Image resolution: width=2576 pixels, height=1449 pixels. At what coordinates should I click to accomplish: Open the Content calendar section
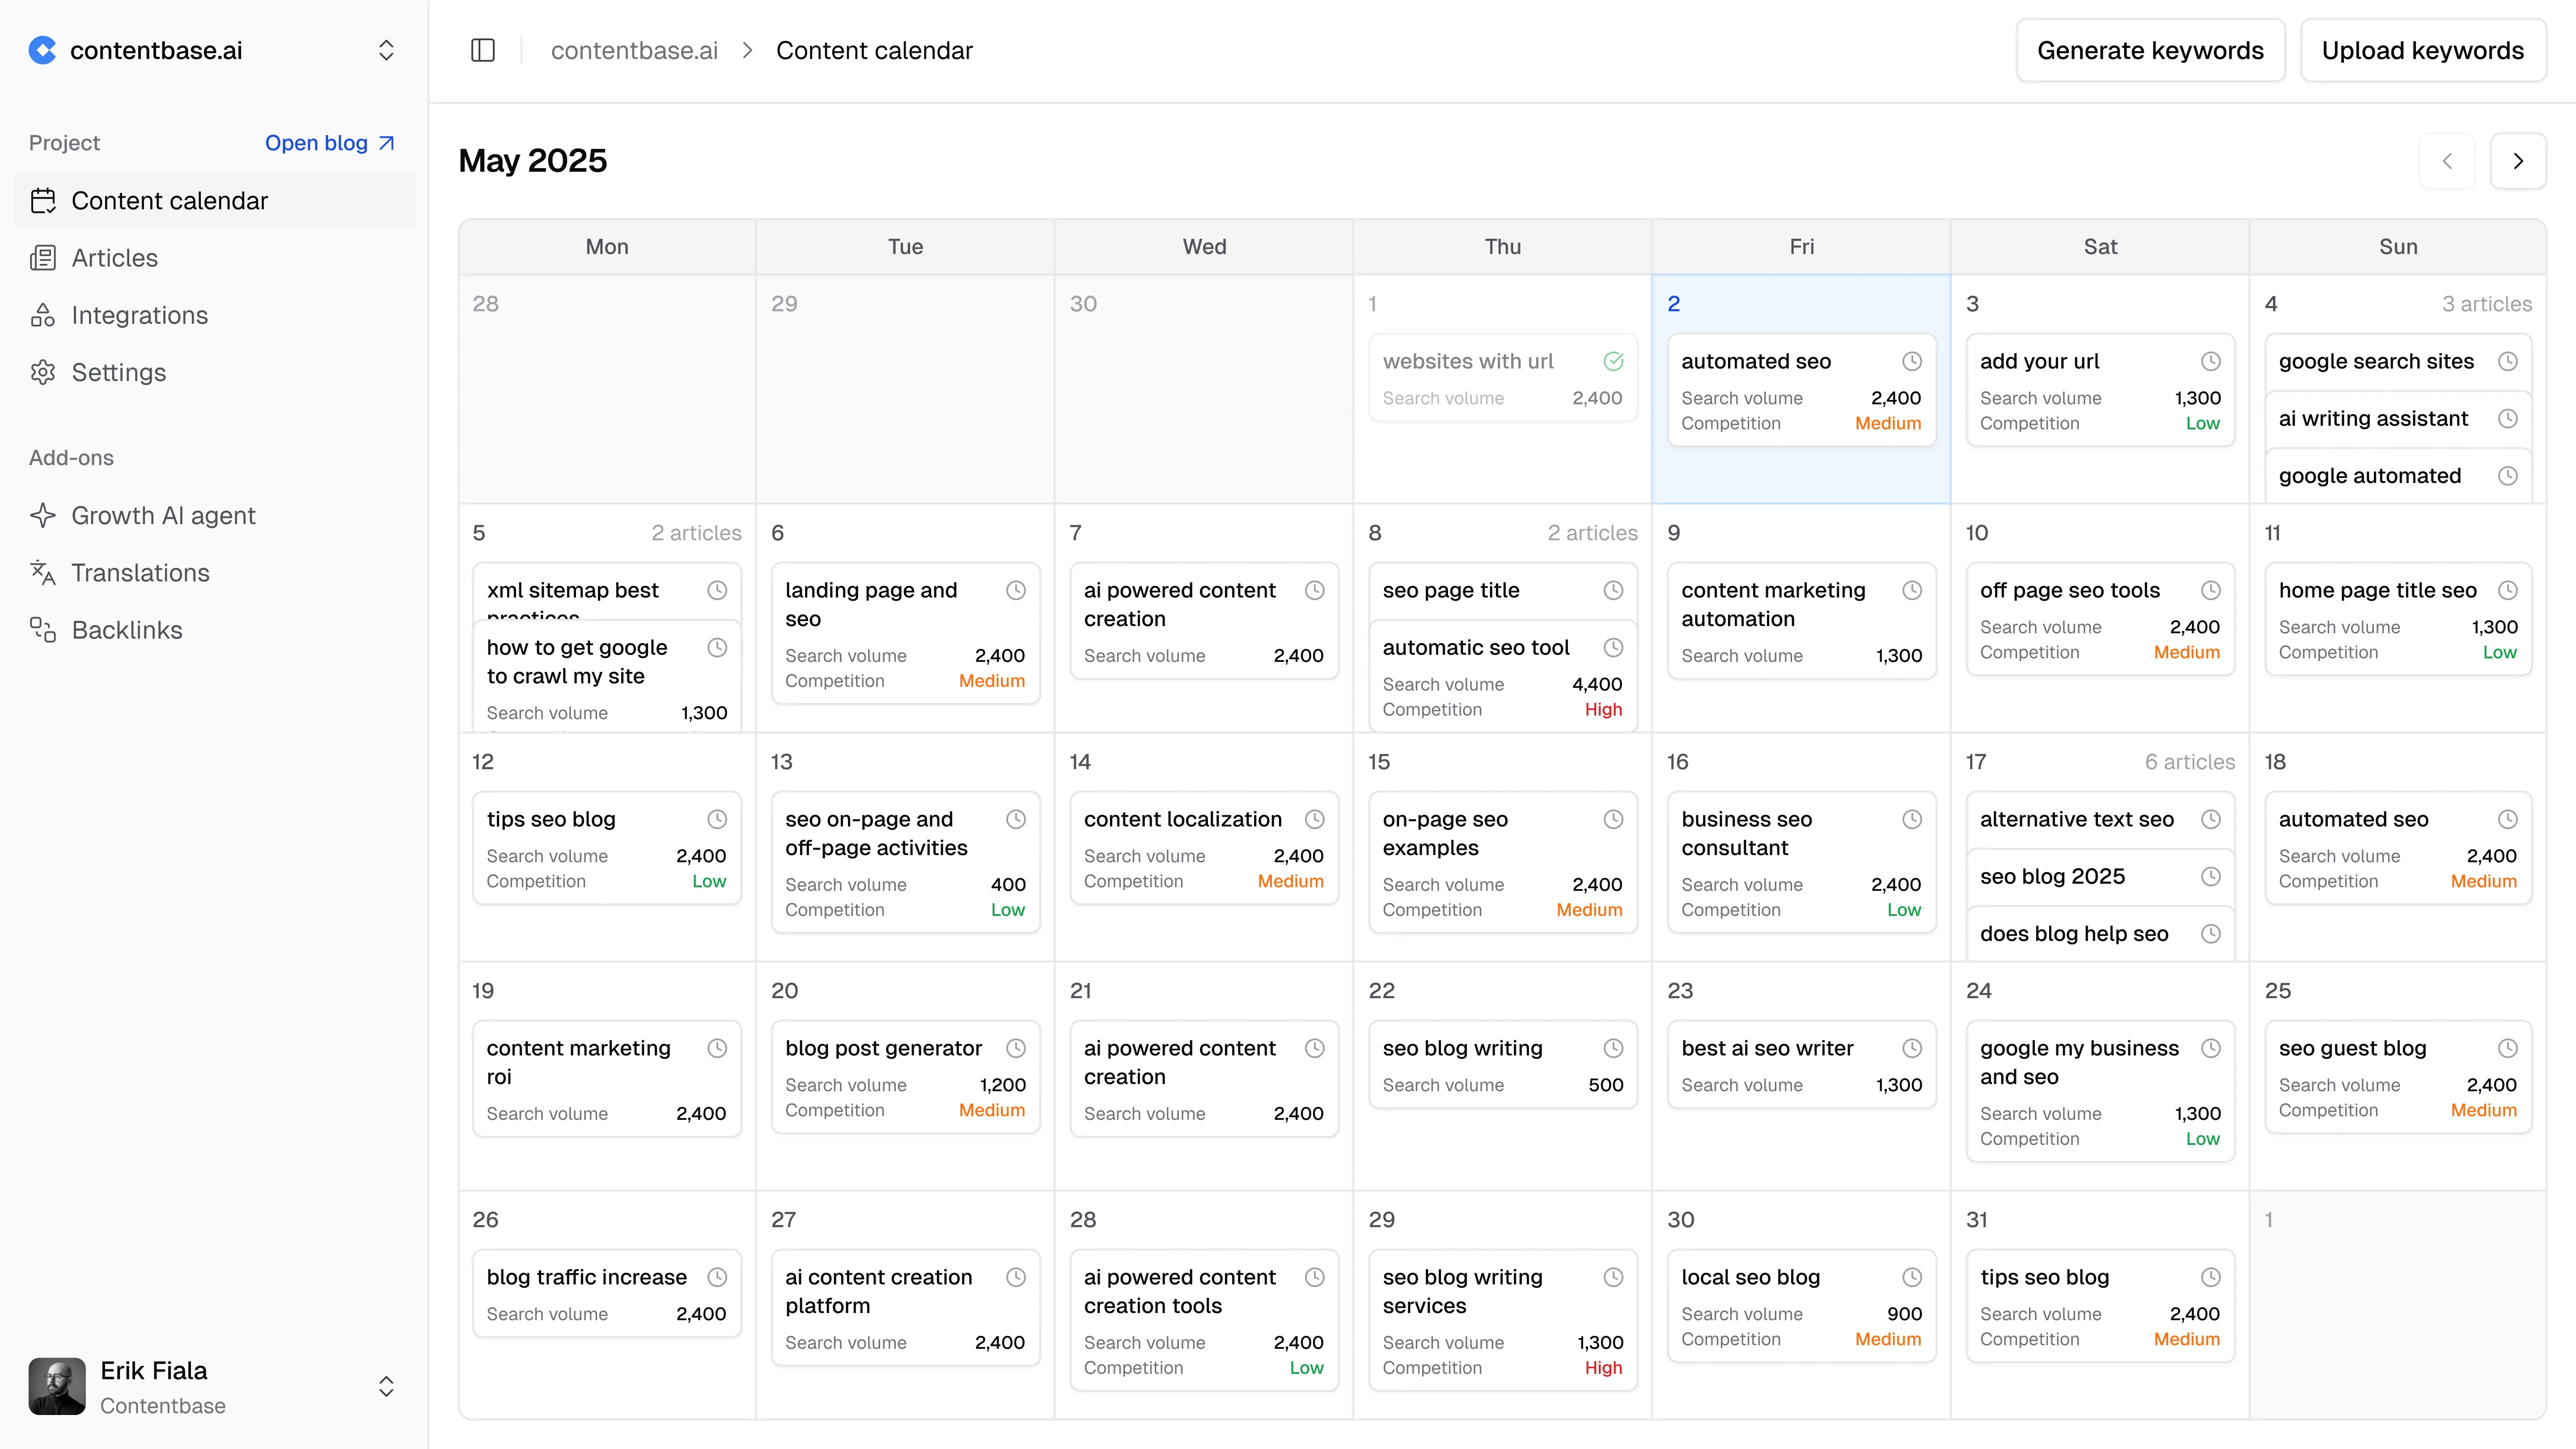tap(170, 200)
